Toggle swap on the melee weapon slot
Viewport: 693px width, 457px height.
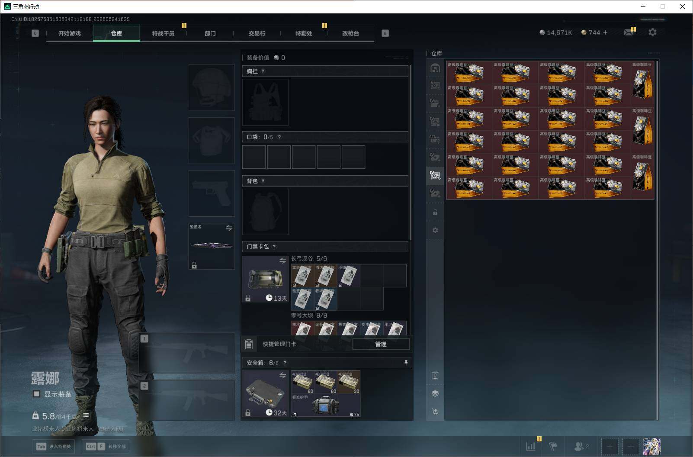point(229,228)
